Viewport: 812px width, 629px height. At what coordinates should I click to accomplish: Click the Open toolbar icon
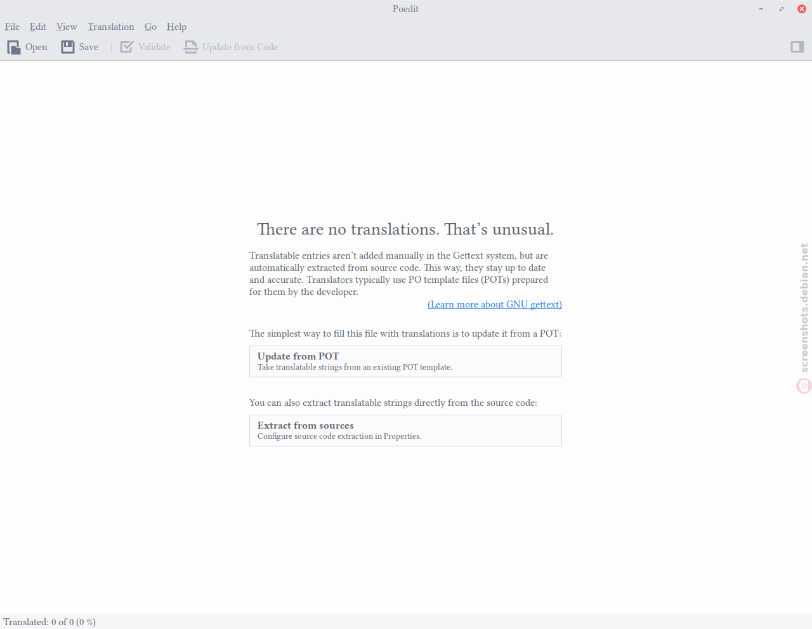point(14,47)
